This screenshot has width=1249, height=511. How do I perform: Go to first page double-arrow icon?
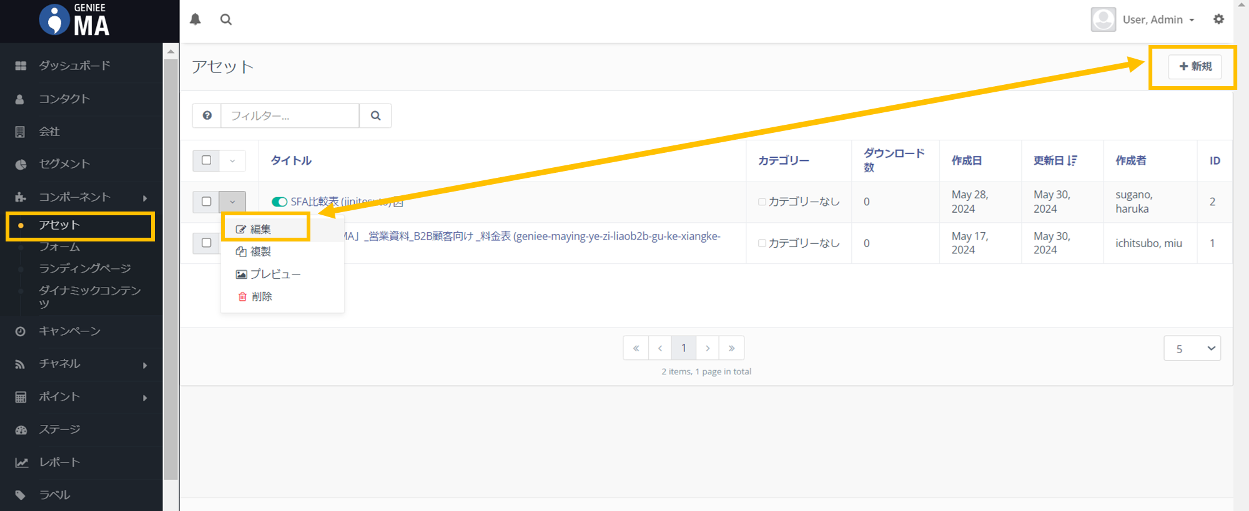636,348
